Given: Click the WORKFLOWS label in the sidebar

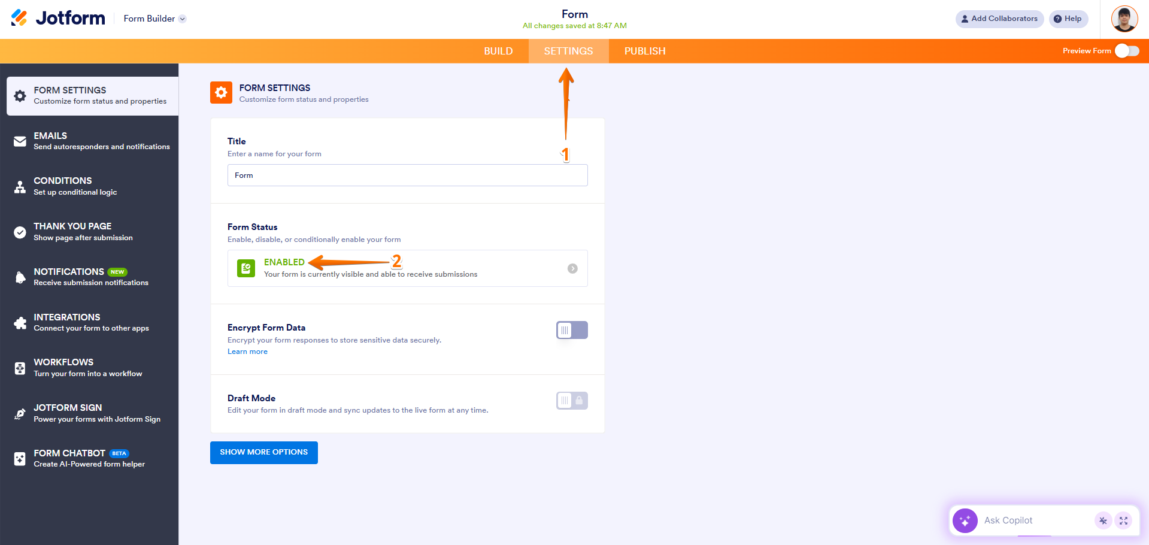Looking at the screenshot, I should click(63, 362).
